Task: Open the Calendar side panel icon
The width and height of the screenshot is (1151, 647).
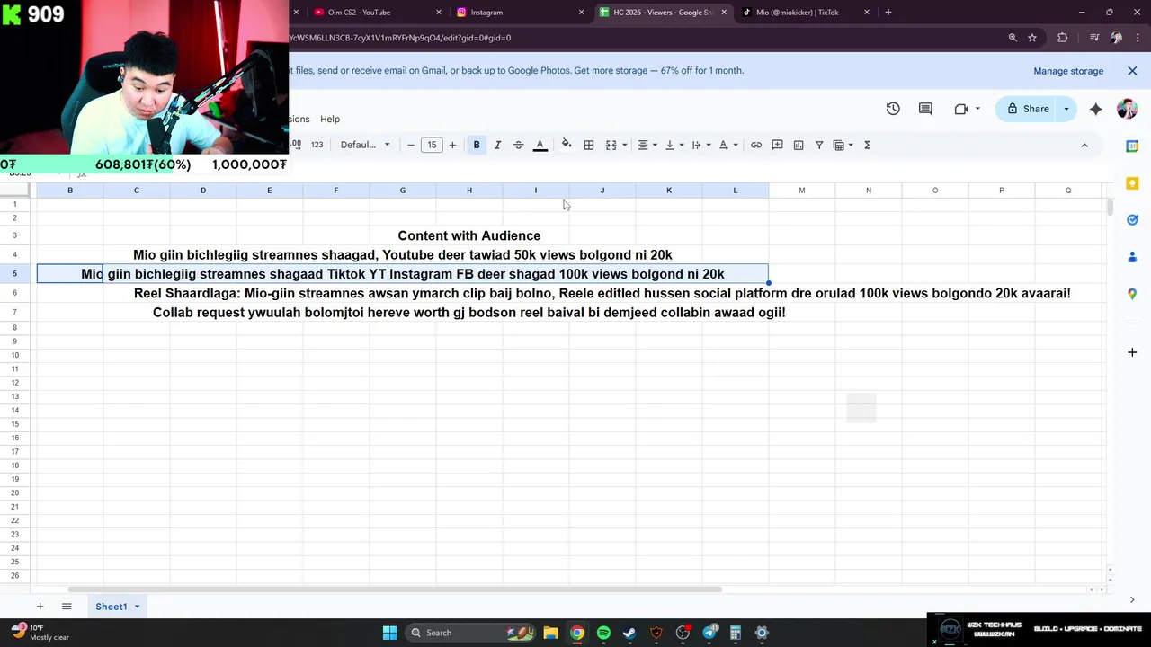Action: coord(1132,146)
